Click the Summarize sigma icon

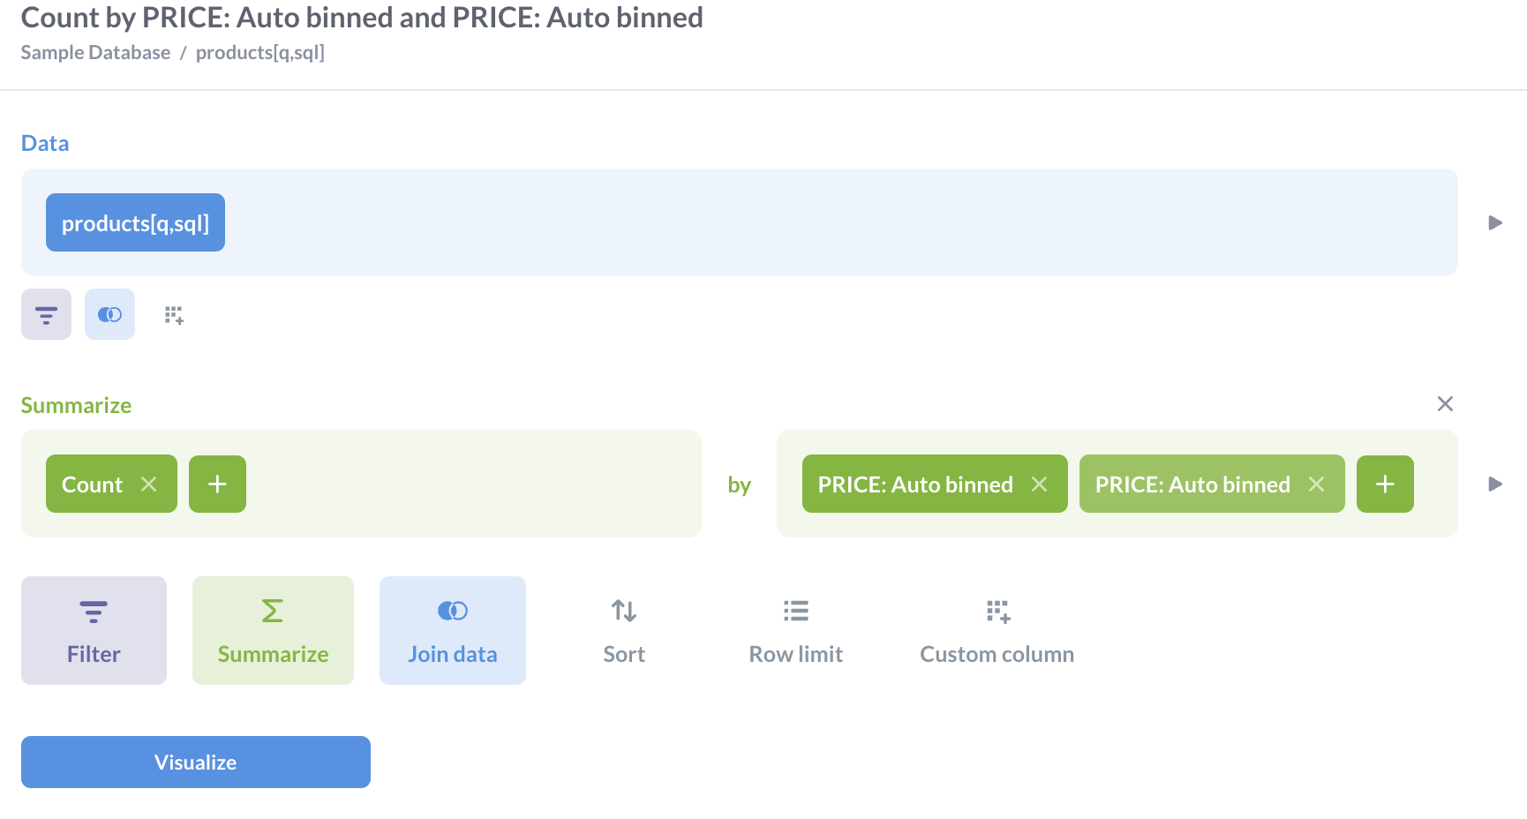pyautogui.click(x=272, y=628)
